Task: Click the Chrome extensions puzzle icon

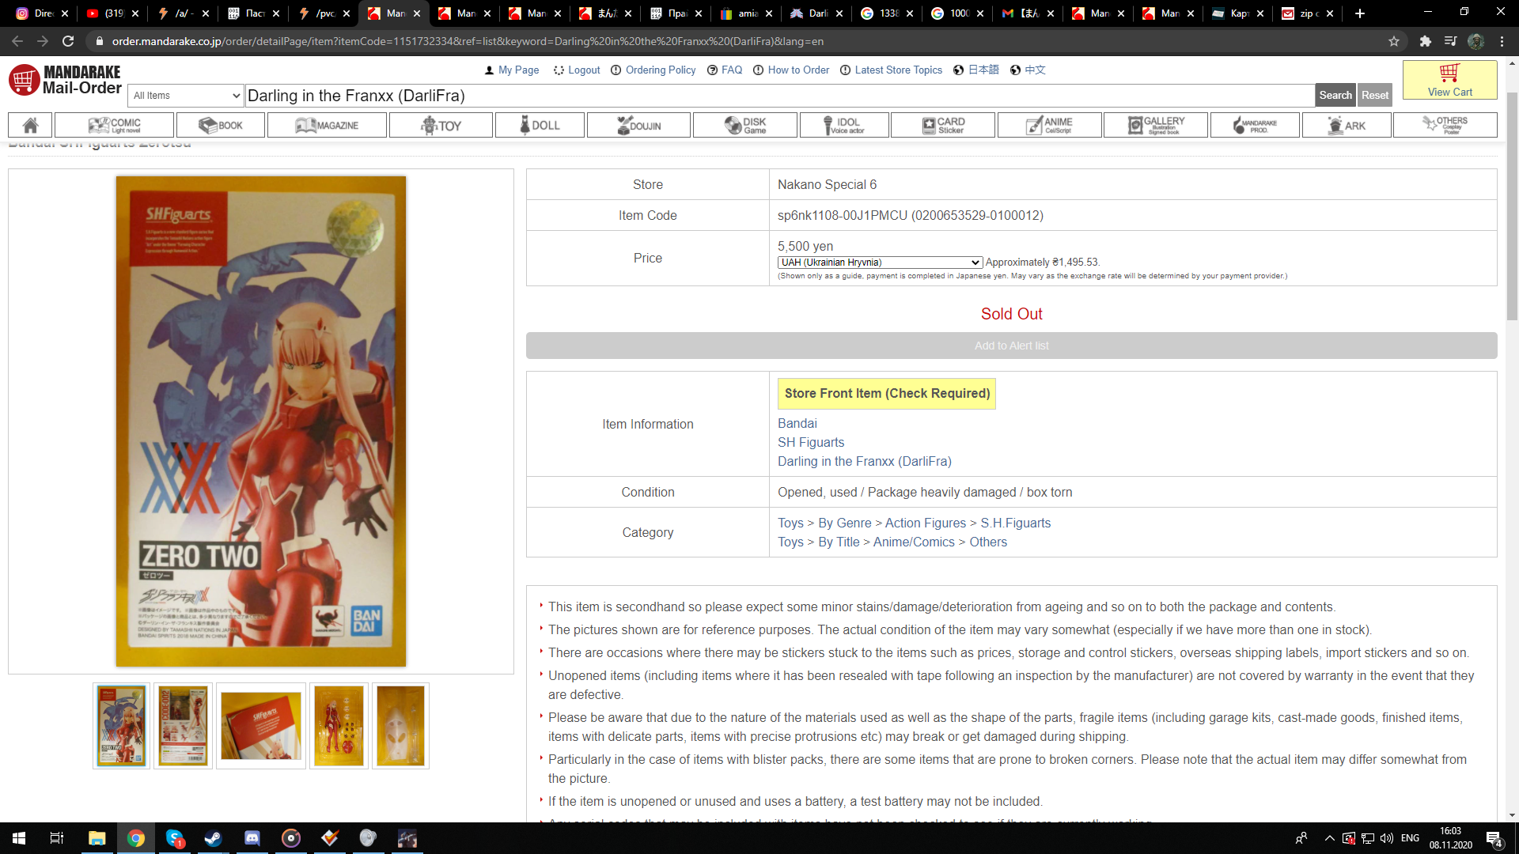Action: coord(1425,41)
